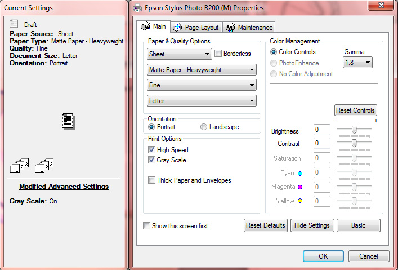Screen dimensions: 398x270
Task: Click the printed page preview icon
Action: (68, 121)
